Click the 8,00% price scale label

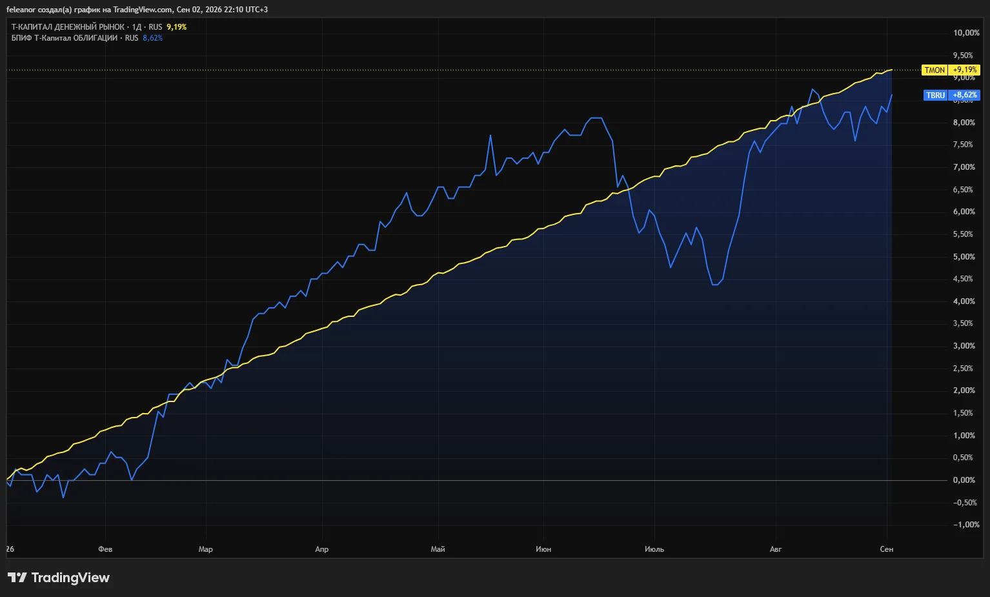click(x=964, y=123)
